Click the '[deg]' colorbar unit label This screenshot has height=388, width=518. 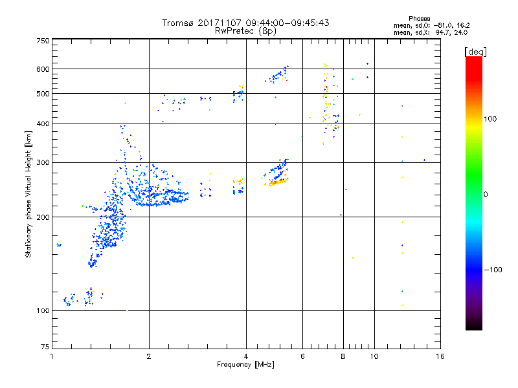pos(475,52)
